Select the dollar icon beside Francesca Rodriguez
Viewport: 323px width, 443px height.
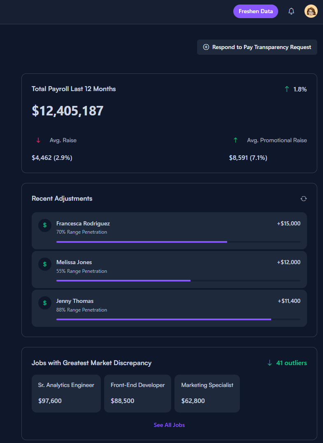[44, 225]
